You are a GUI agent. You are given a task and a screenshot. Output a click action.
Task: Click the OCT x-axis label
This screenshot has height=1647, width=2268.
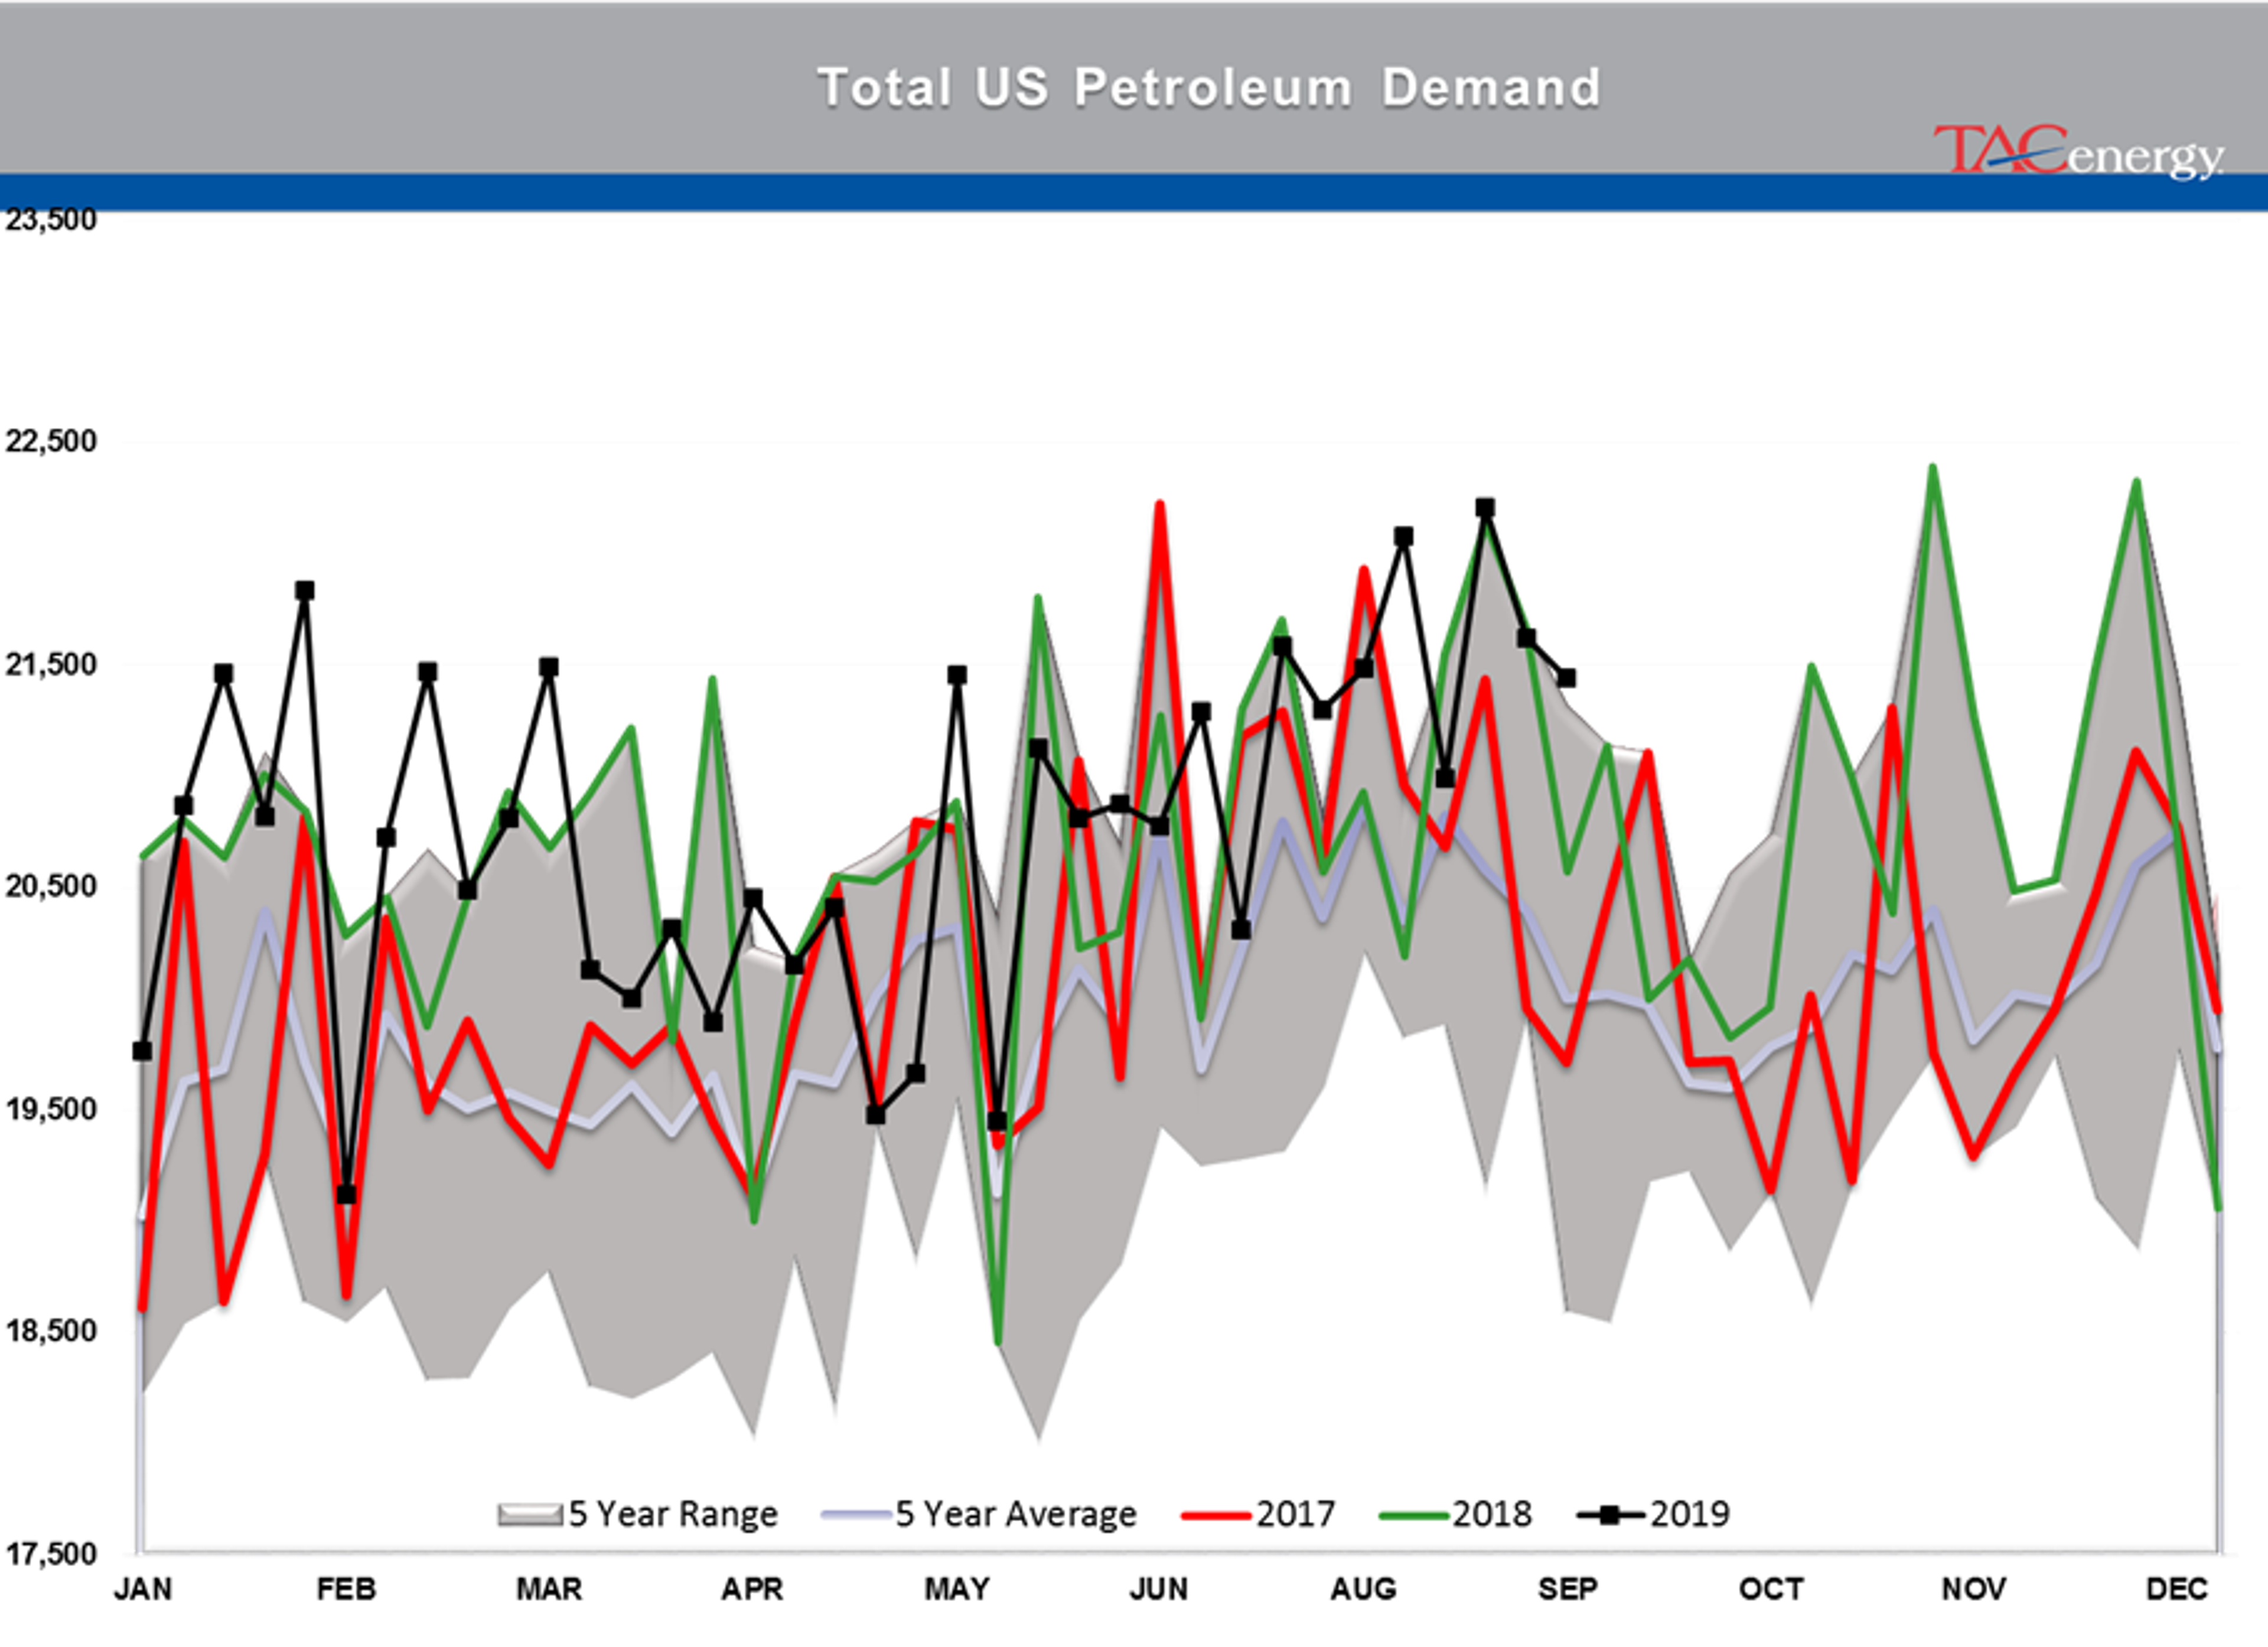coord(1771,1589)
